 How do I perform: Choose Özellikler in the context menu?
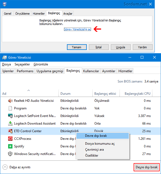pyautogui.click(x=103, y=156)
